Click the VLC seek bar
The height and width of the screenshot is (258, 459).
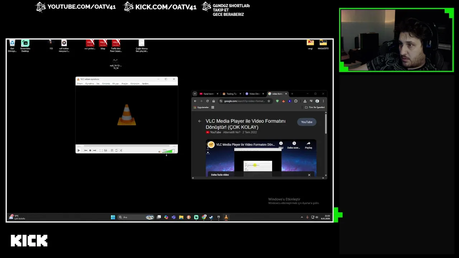click(127, 146)
